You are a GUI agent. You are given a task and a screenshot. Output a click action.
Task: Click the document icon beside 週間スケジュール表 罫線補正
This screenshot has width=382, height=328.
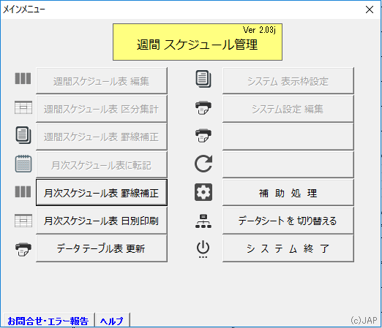(23, 135)
